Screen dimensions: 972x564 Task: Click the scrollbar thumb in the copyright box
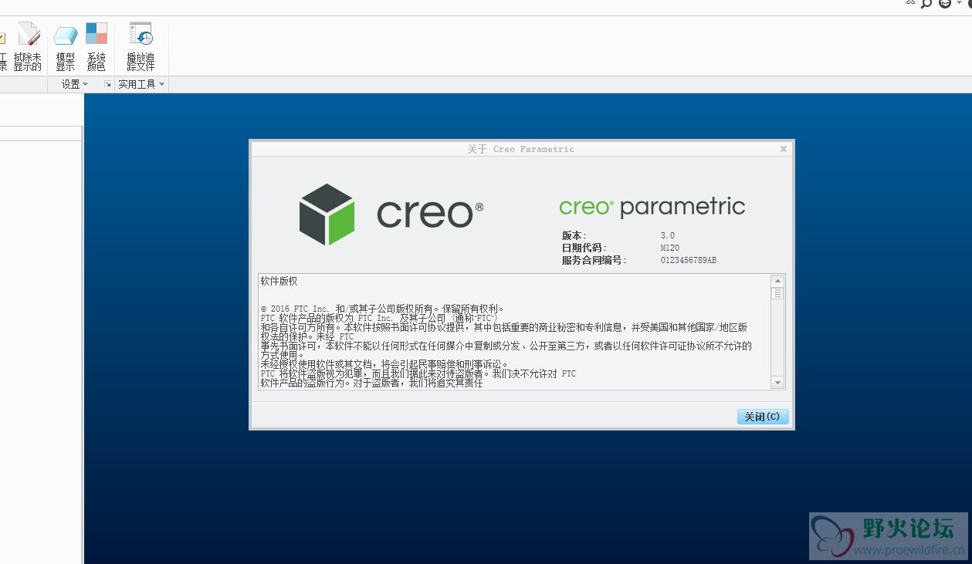[x=778, y=294]
